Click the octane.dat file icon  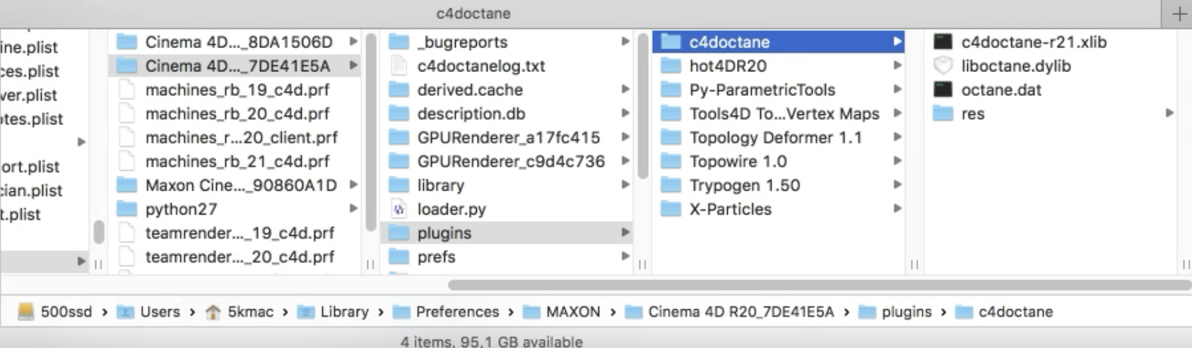[x=943, y=90]
